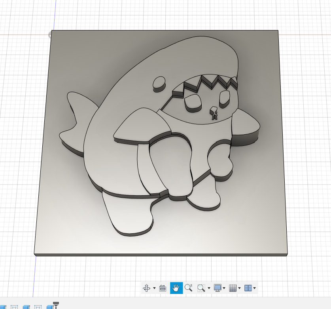Click the Zoom Window magnifier icon
Image resolution: width=331 pixels, height=309 pixels.
(201, 288)
